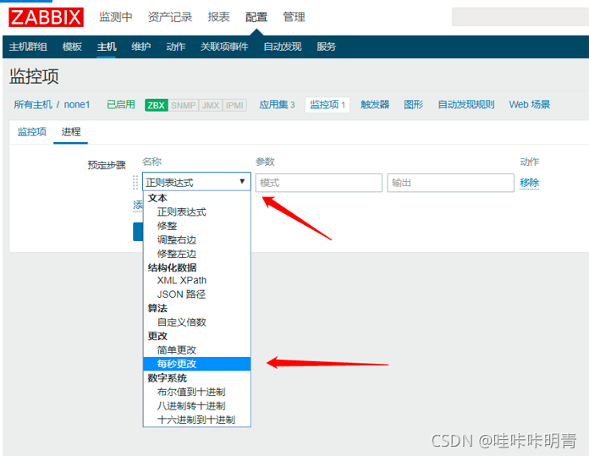The height and width of the screenshot is (456, 589).
Task: Switch to the 进程 form tab
Action: point(71,132)
